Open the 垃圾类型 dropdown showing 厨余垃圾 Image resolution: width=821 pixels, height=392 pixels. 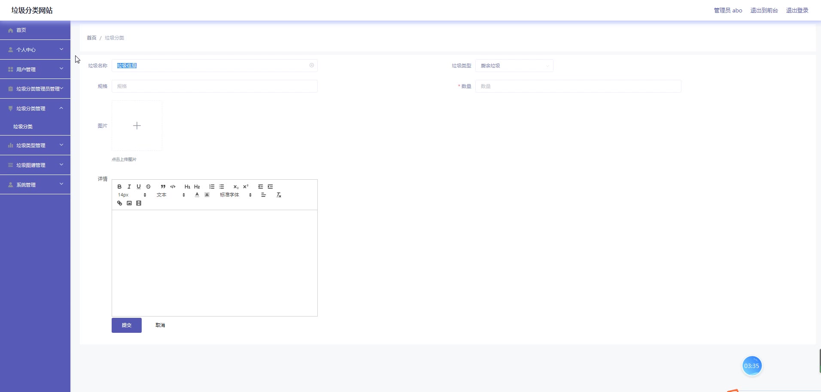[x=514, y=66]
